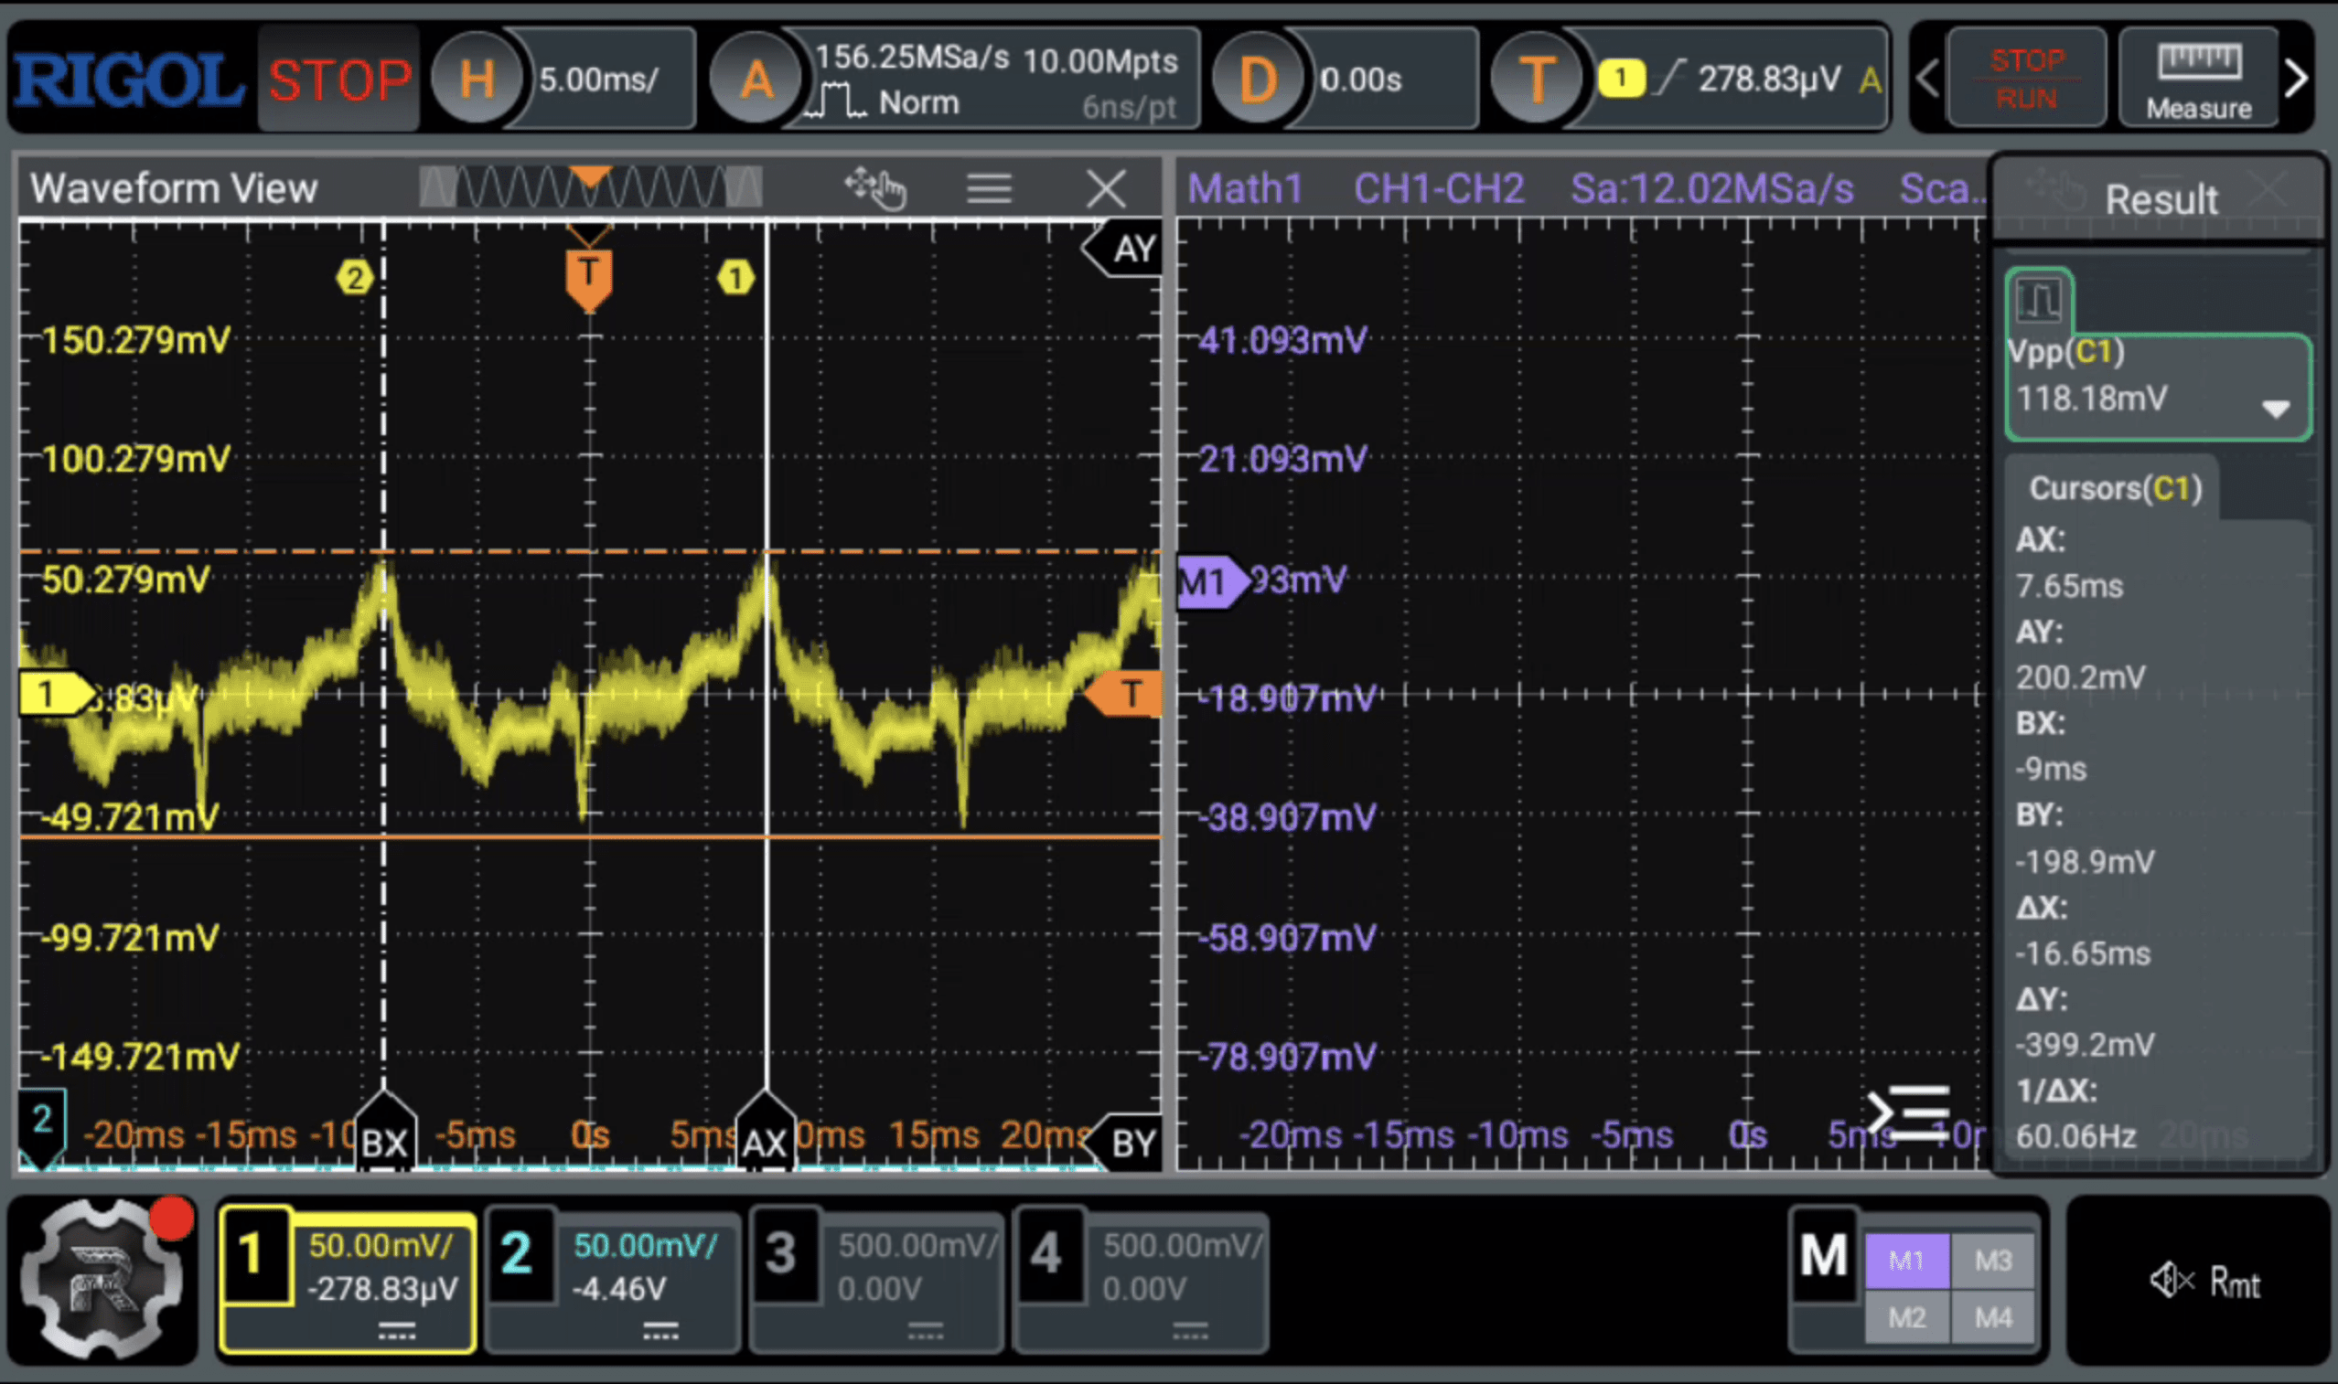
Task: Click the waveform memory overview bar
Action: [590, 187]
